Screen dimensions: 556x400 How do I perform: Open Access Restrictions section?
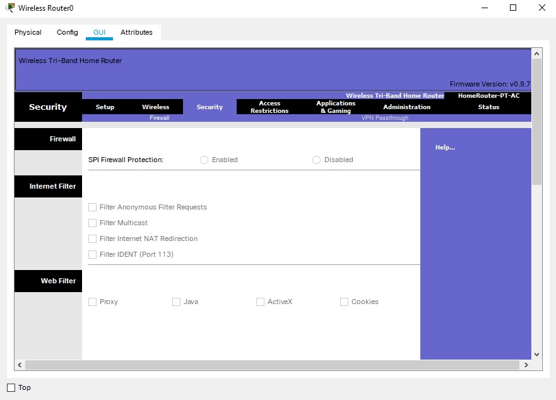269,107
